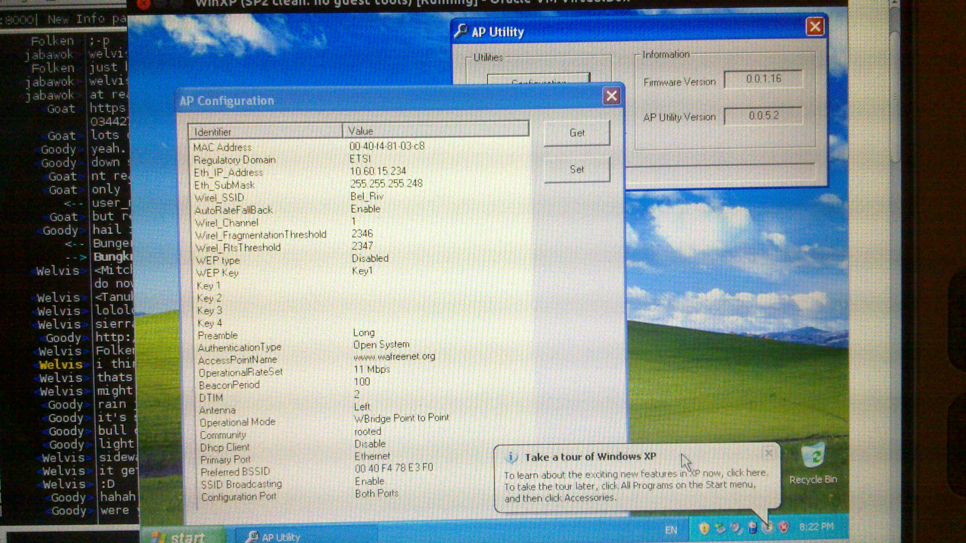The image size is (966, 543).
Task: Click the yellow Windows Update shield tray icon
Action: click(705, 528)
